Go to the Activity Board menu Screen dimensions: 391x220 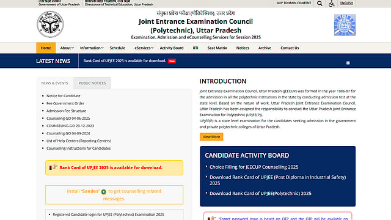[172, 48]
